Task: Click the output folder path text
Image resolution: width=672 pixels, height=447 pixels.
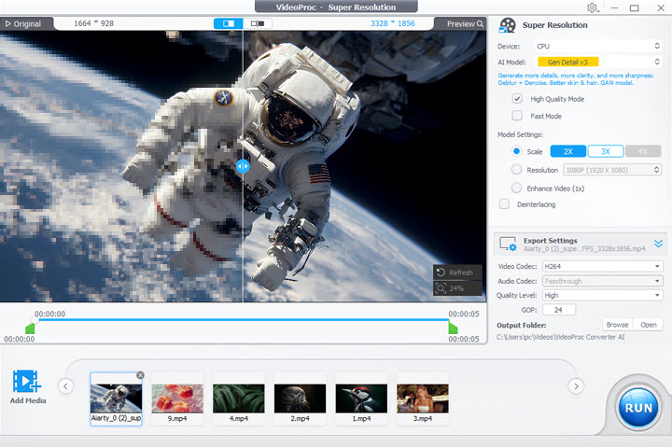Action: point(561,337)
